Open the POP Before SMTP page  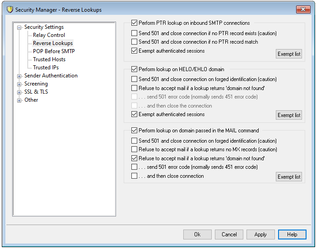[x=54, y=51]
